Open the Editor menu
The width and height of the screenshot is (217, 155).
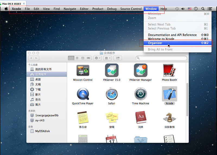click(84, 9)
